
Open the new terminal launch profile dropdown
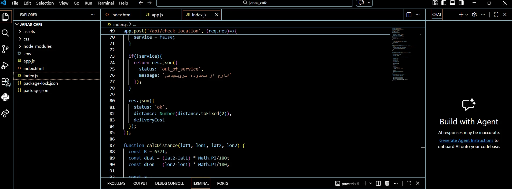tap(371, 183)
